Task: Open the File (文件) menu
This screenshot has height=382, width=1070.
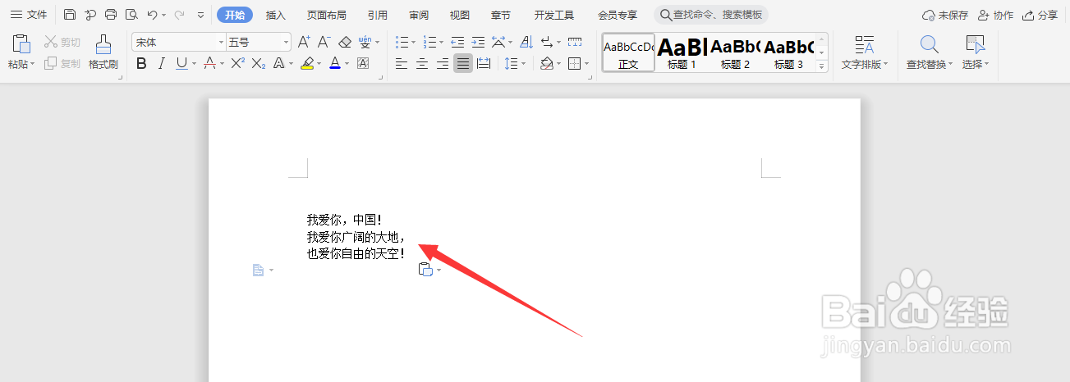Action: click(x=29, y=15)
